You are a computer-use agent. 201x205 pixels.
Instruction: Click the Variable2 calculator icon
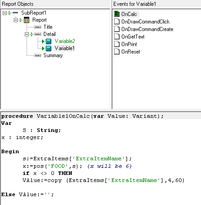tap(48, 41)
